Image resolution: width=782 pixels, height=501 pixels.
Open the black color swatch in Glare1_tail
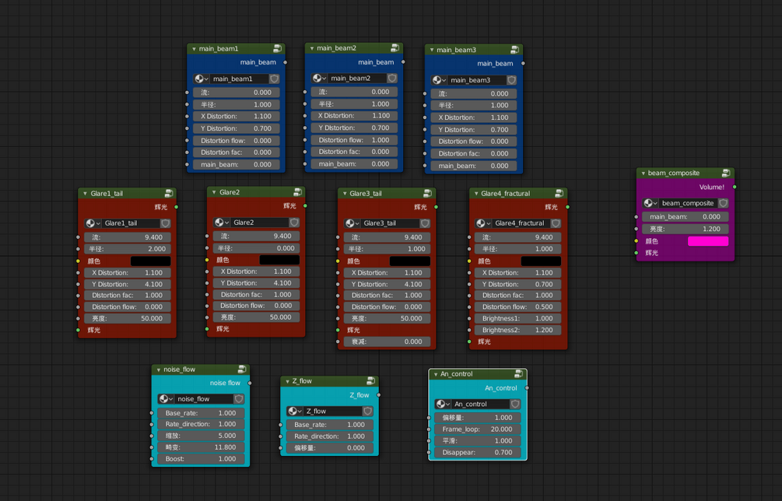151,261
